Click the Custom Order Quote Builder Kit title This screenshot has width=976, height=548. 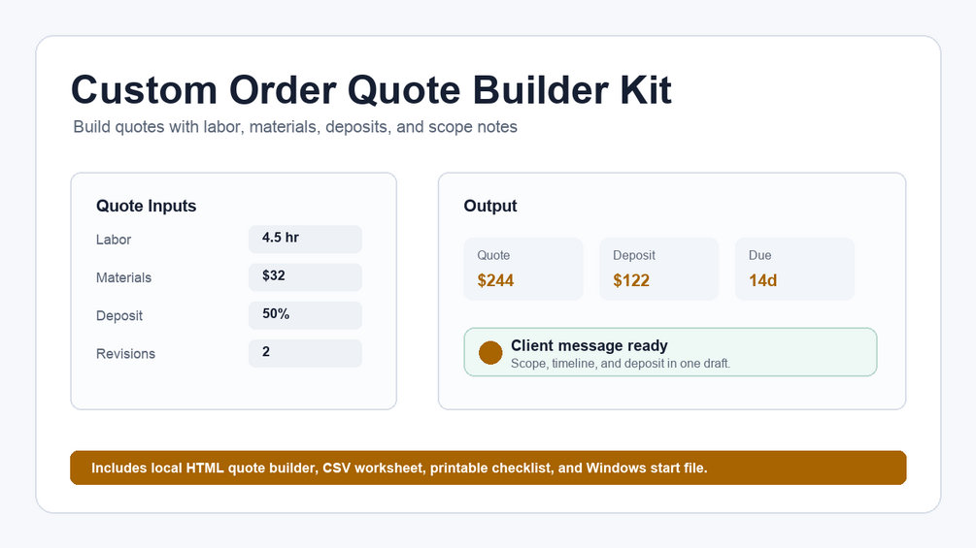click(x=372, y=90)
